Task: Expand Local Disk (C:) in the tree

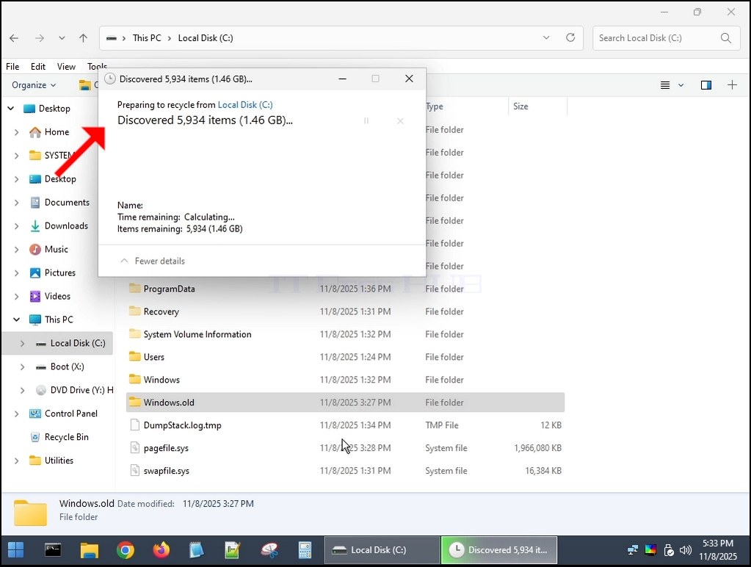Action: [22, 343]
